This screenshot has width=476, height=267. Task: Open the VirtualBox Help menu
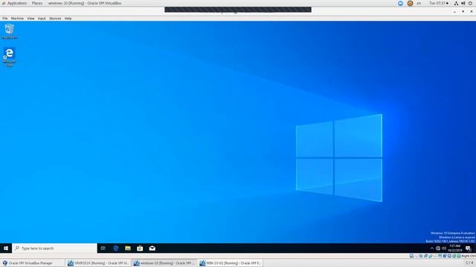[68, 19]
